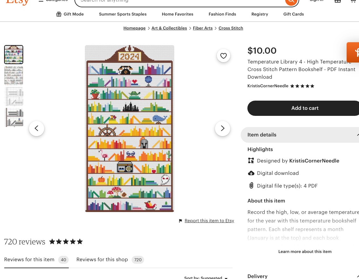Favorite this item with the heart icon

point(224,56)
